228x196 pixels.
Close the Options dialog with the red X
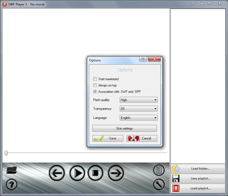[154, 59]
